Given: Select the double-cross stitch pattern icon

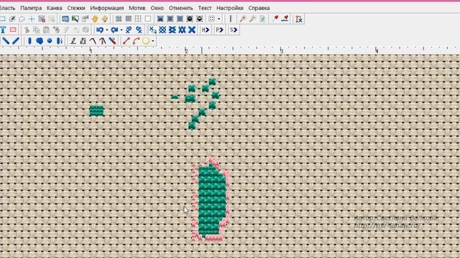Looking at the screenshot, I should 162,30.
